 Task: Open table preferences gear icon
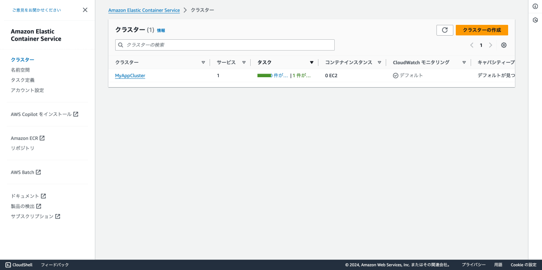pos(504,45)
